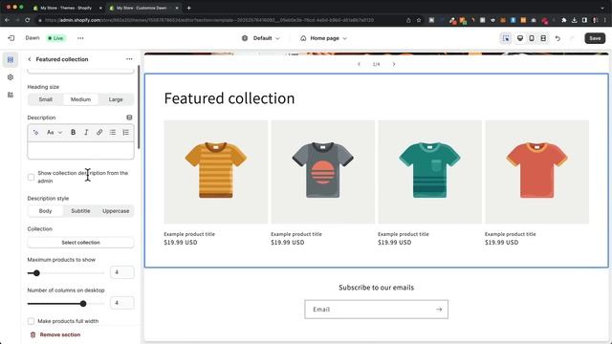Set description style to Subtitle
This screenshot has width=612, height=344.
pyautogui.click(x=80, y=211)
